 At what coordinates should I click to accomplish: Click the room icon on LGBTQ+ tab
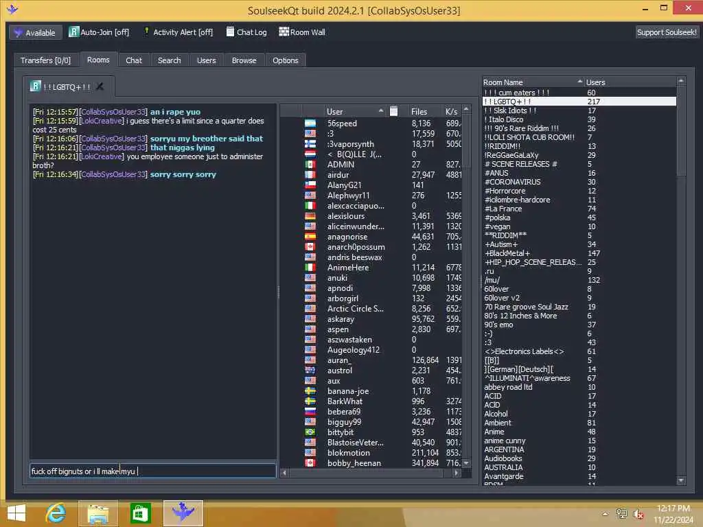pyautogui.click(x=36, y=86)
